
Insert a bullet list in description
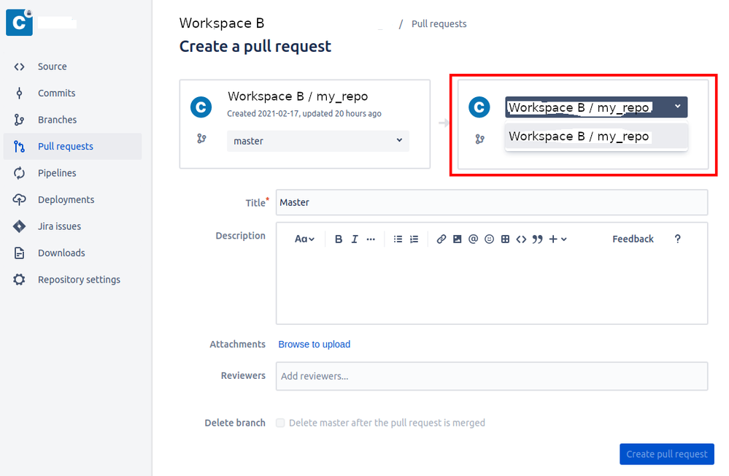click(x=398, y=239)
